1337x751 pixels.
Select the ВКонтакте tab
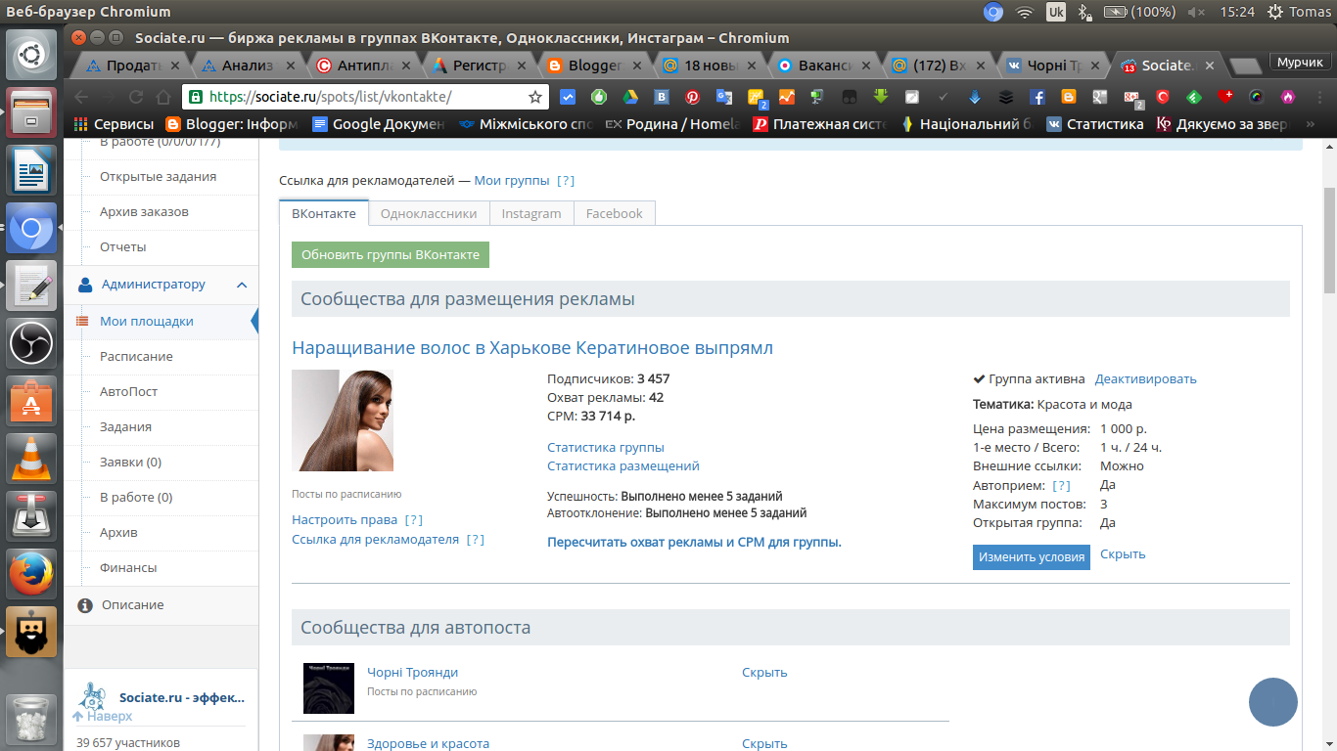(324, 213)
